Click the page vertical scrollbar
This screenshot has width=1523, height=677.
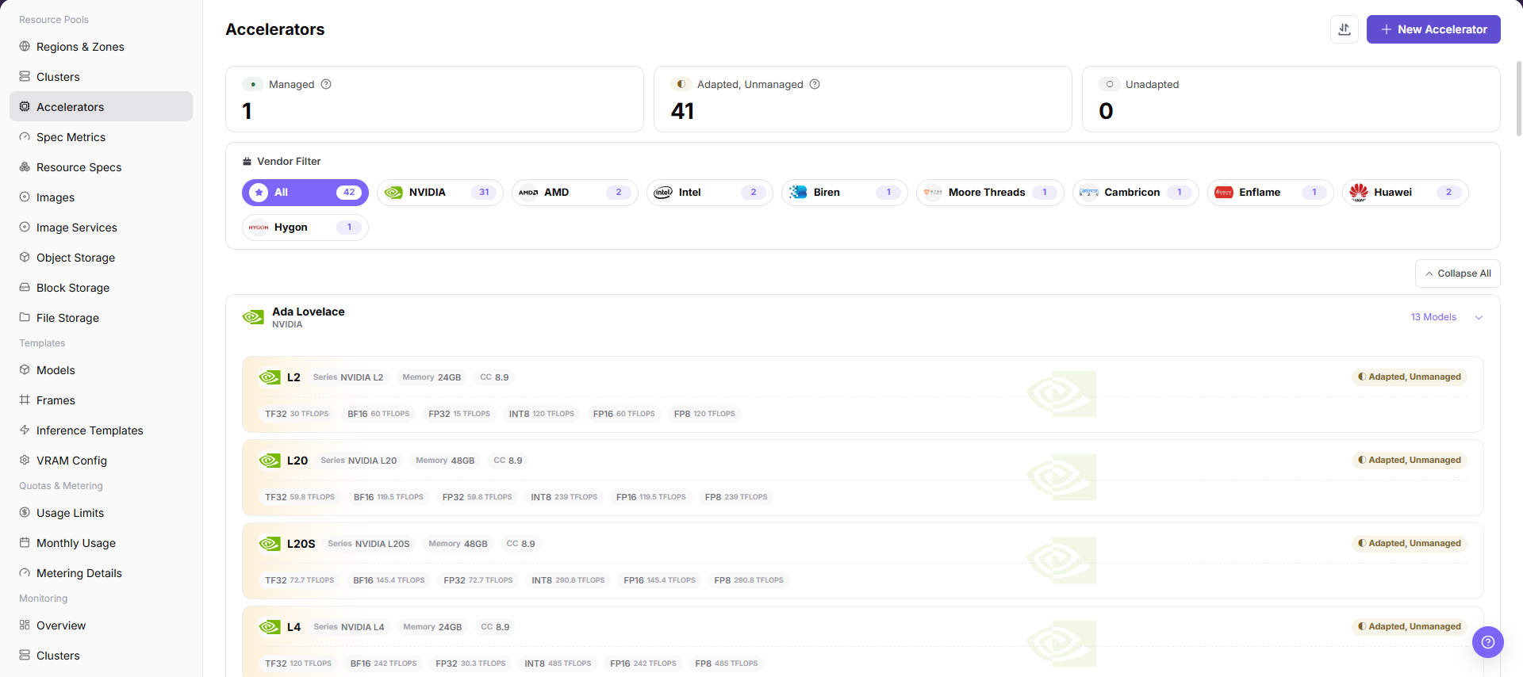(x=1518, y=98)
